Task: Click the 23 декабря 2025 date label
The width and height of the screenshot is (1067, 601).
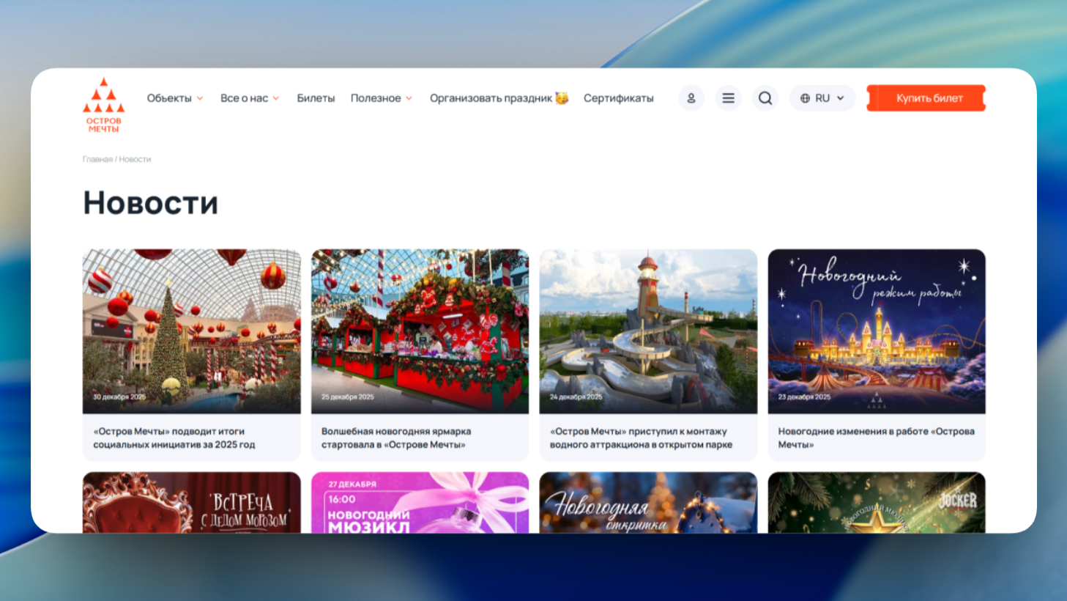Action: pyautogui.click(x=804, y=397)
